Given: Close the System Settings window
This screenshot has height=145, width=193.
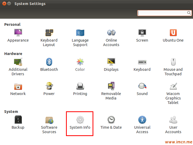Looking at the screenshot, I should (x=4, y=4).
